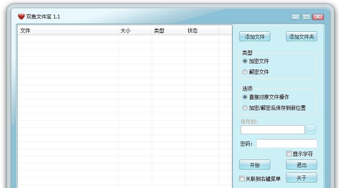Toggle 关联到右键菜单 checkbox

point(242,179)
